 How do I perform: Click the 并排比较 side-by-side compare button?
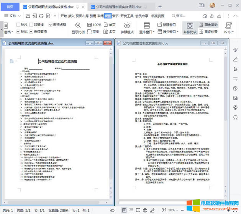190,28
